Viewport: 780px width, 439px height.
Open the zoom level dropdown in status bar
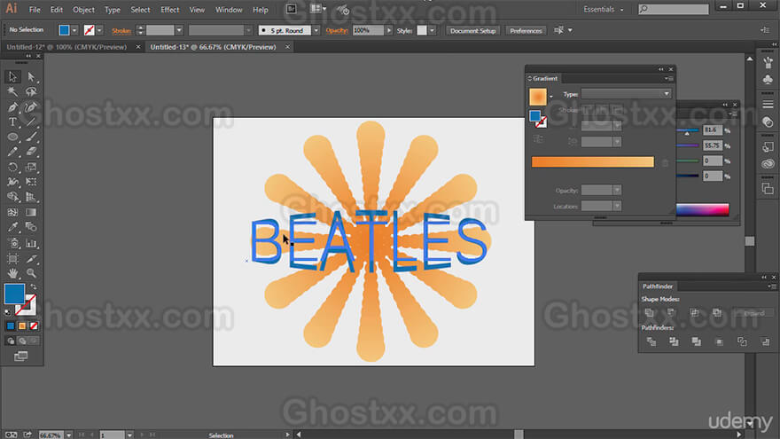click(x=69, y=435)
